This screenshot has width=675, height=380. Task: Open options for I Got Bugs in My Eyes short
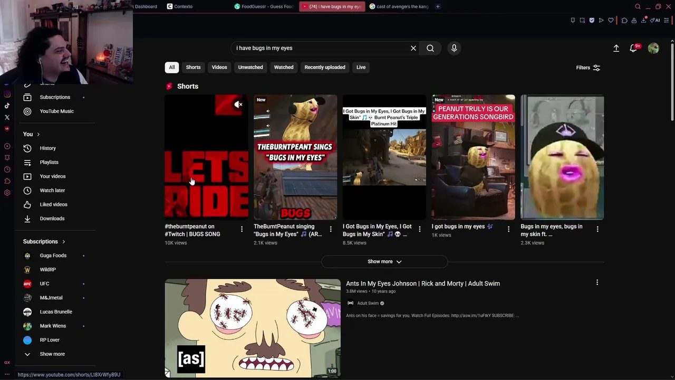[420, 229]
